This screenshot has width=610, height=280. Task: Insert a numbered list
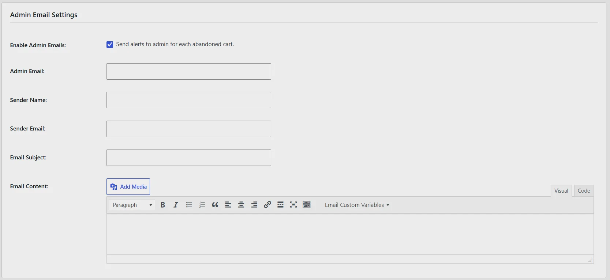coord(202,205)
